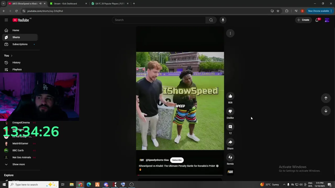335x188 pixels.
Task: Open OBS Studio from taskbar
Action: pyautogui.click(x=132, y=185)
